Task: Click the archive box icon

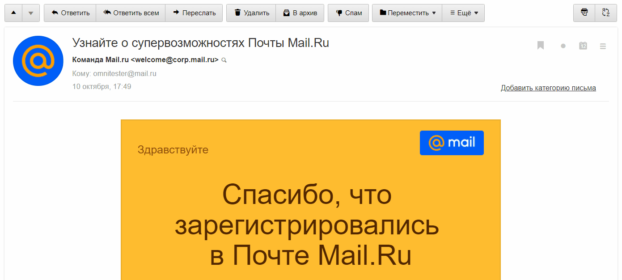Action: tap(287, 13)
